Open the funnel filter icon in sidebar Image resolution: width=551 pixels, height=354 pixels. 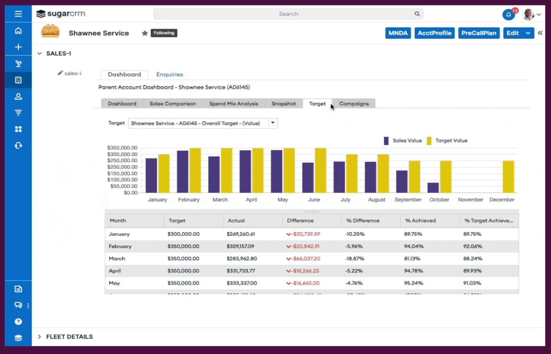coord(18,113)
